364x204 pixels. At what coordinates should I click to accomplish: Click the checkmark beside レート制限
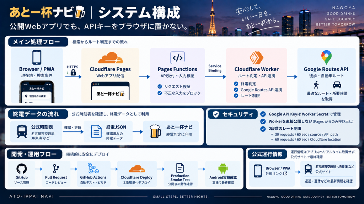(236, 96)
